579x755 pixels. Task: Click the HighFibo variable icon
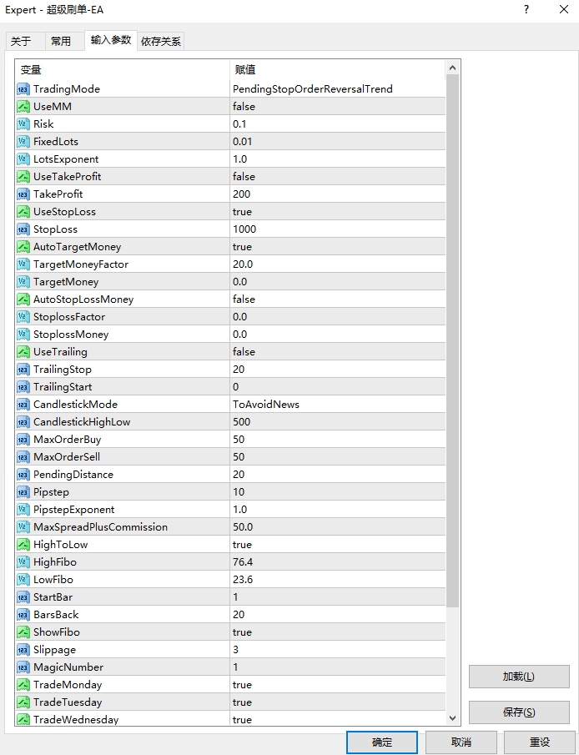(x=23, y=562)
